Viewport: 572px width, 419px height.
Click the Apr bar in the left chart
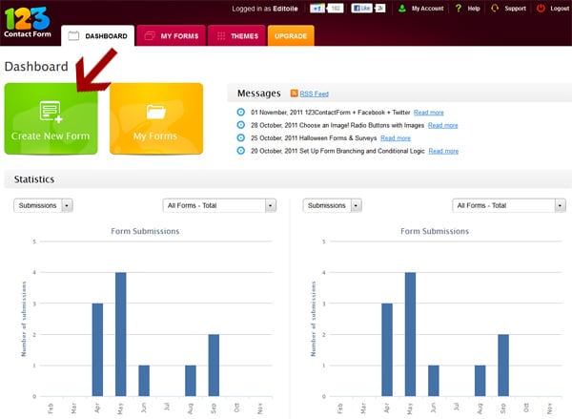point(97,349)
